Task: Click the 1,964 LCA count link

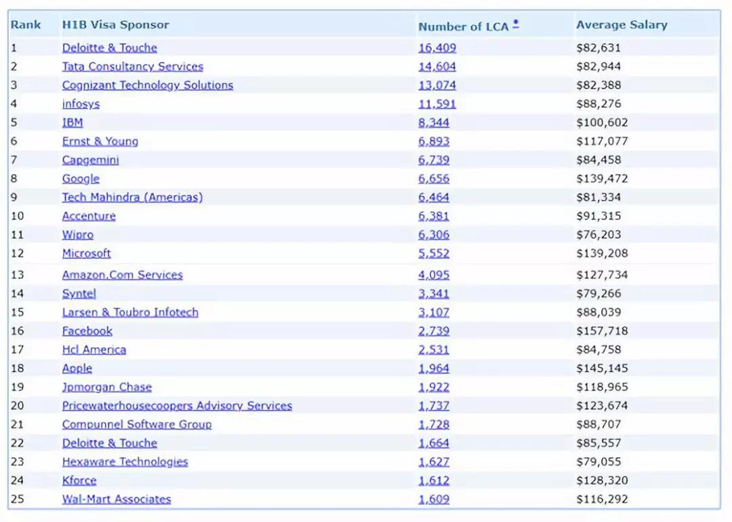Action: [434, 368]
